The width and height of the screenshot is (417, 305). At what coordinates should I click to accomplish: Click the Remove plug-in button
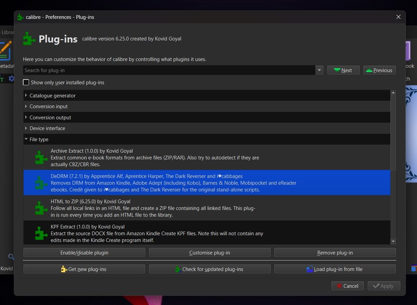[x=335, y=252]
